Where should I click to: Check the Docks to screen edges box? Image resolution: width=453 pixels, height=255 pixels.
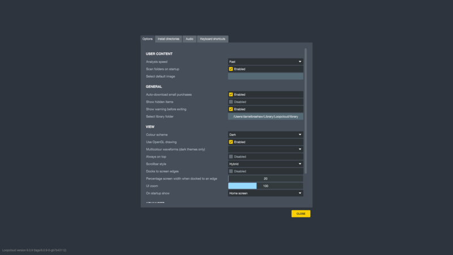click(231, 171)
